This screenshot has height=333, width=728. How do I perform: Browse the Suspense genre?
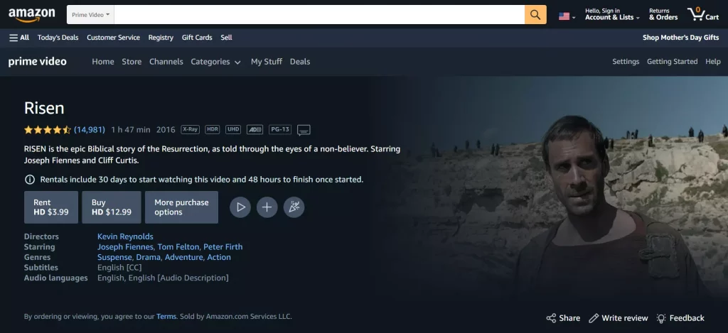(114, 258)
